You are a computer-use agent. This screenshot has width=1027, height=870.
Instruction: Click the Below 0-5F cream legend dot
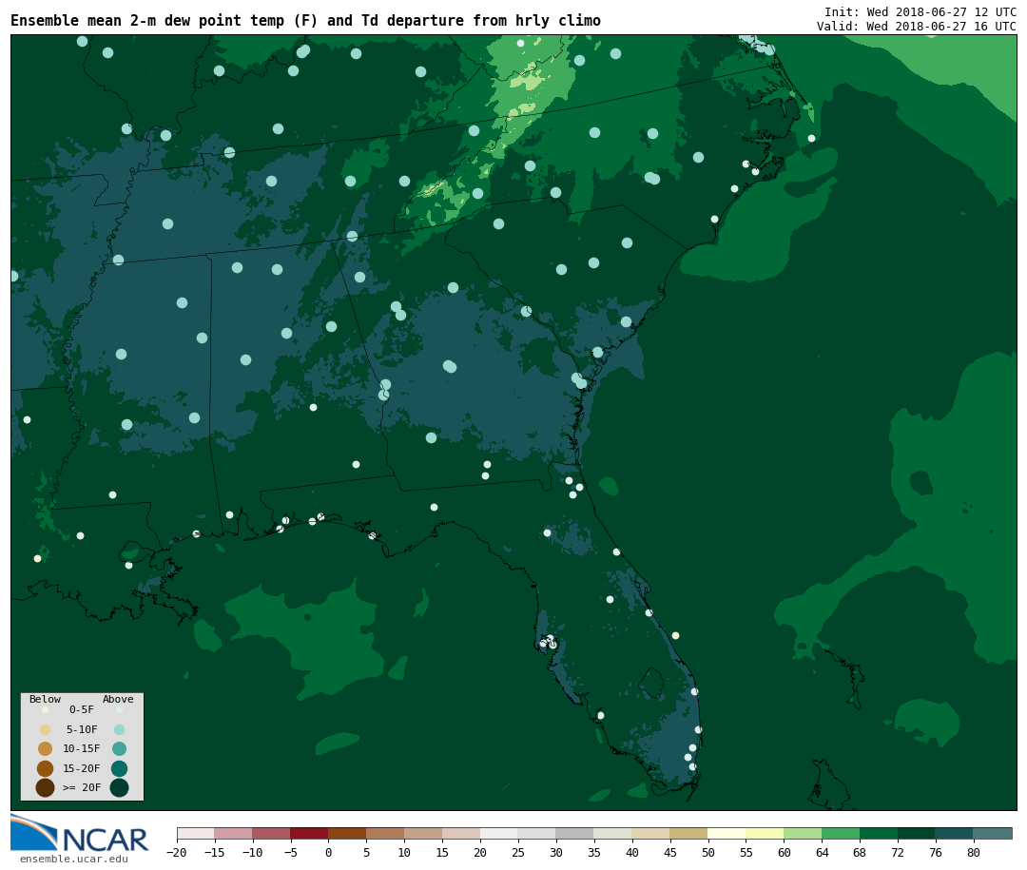click(46, 709)
